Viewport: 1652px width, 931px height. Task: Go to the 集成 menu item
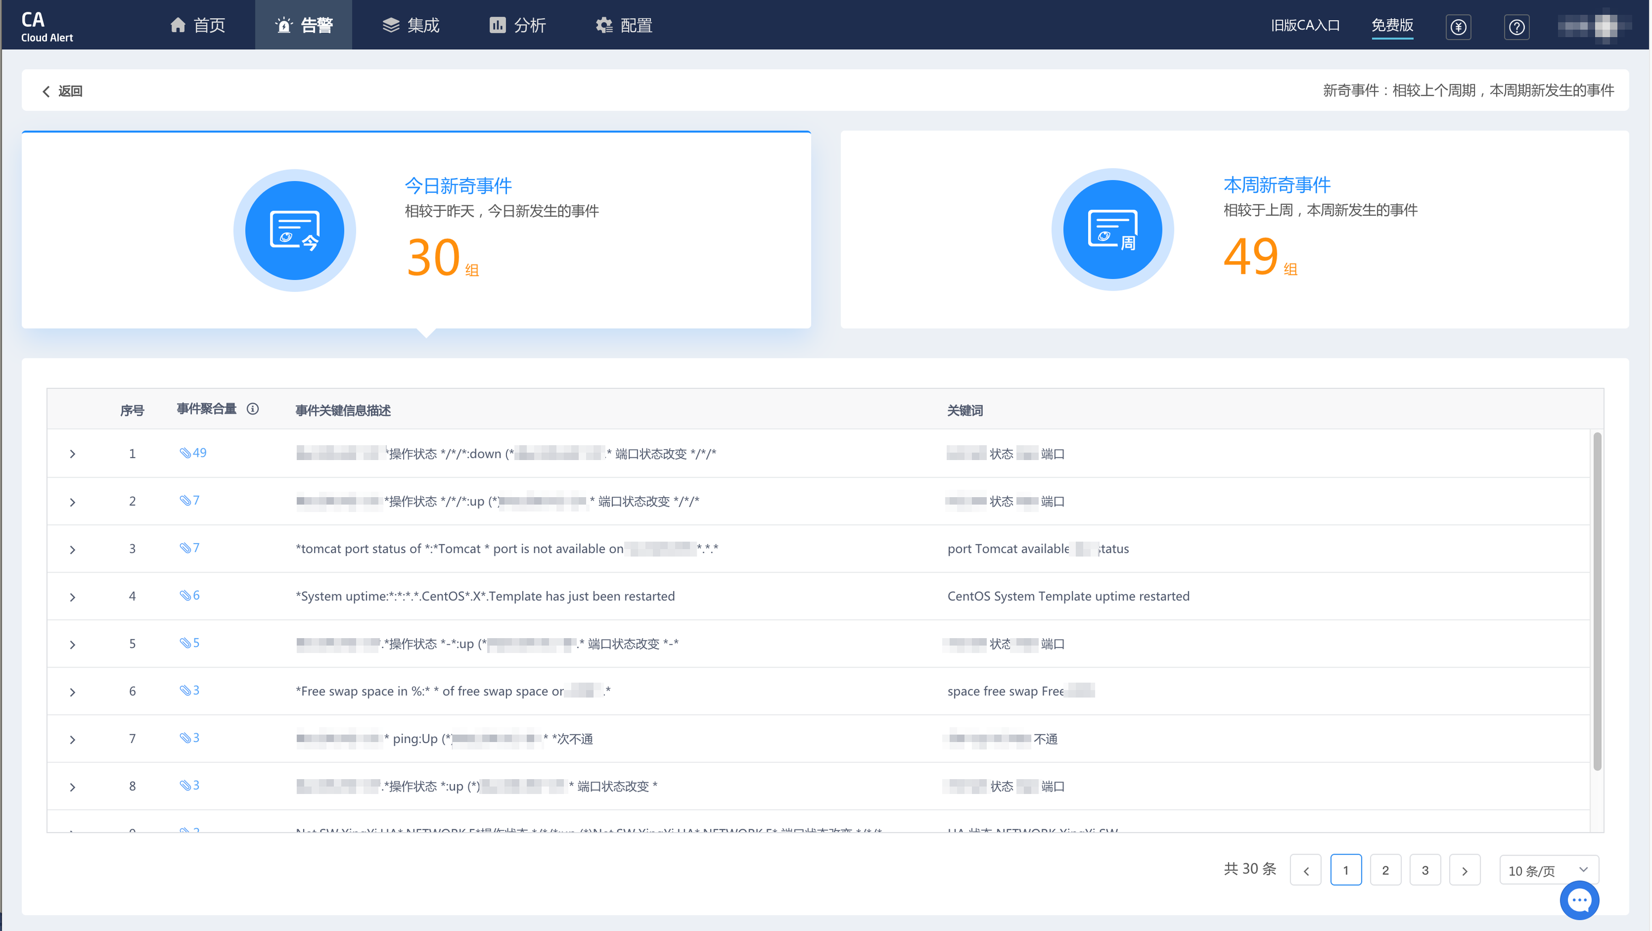tap(411, 25)
